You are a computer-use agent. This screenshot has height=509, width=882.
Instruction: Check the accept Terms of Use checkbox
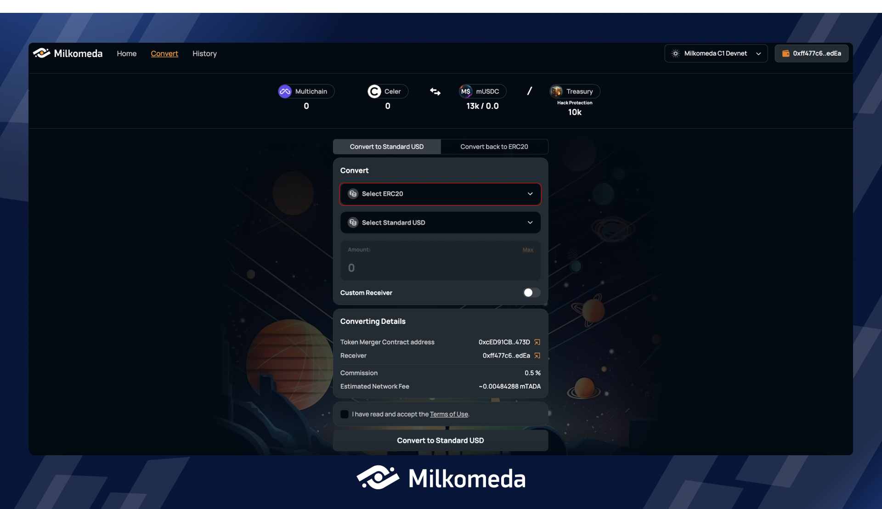pos(344,414)
